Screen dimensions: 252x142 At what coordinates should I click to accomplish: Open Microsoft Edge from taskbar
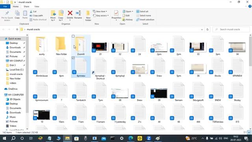click(131, 138)
